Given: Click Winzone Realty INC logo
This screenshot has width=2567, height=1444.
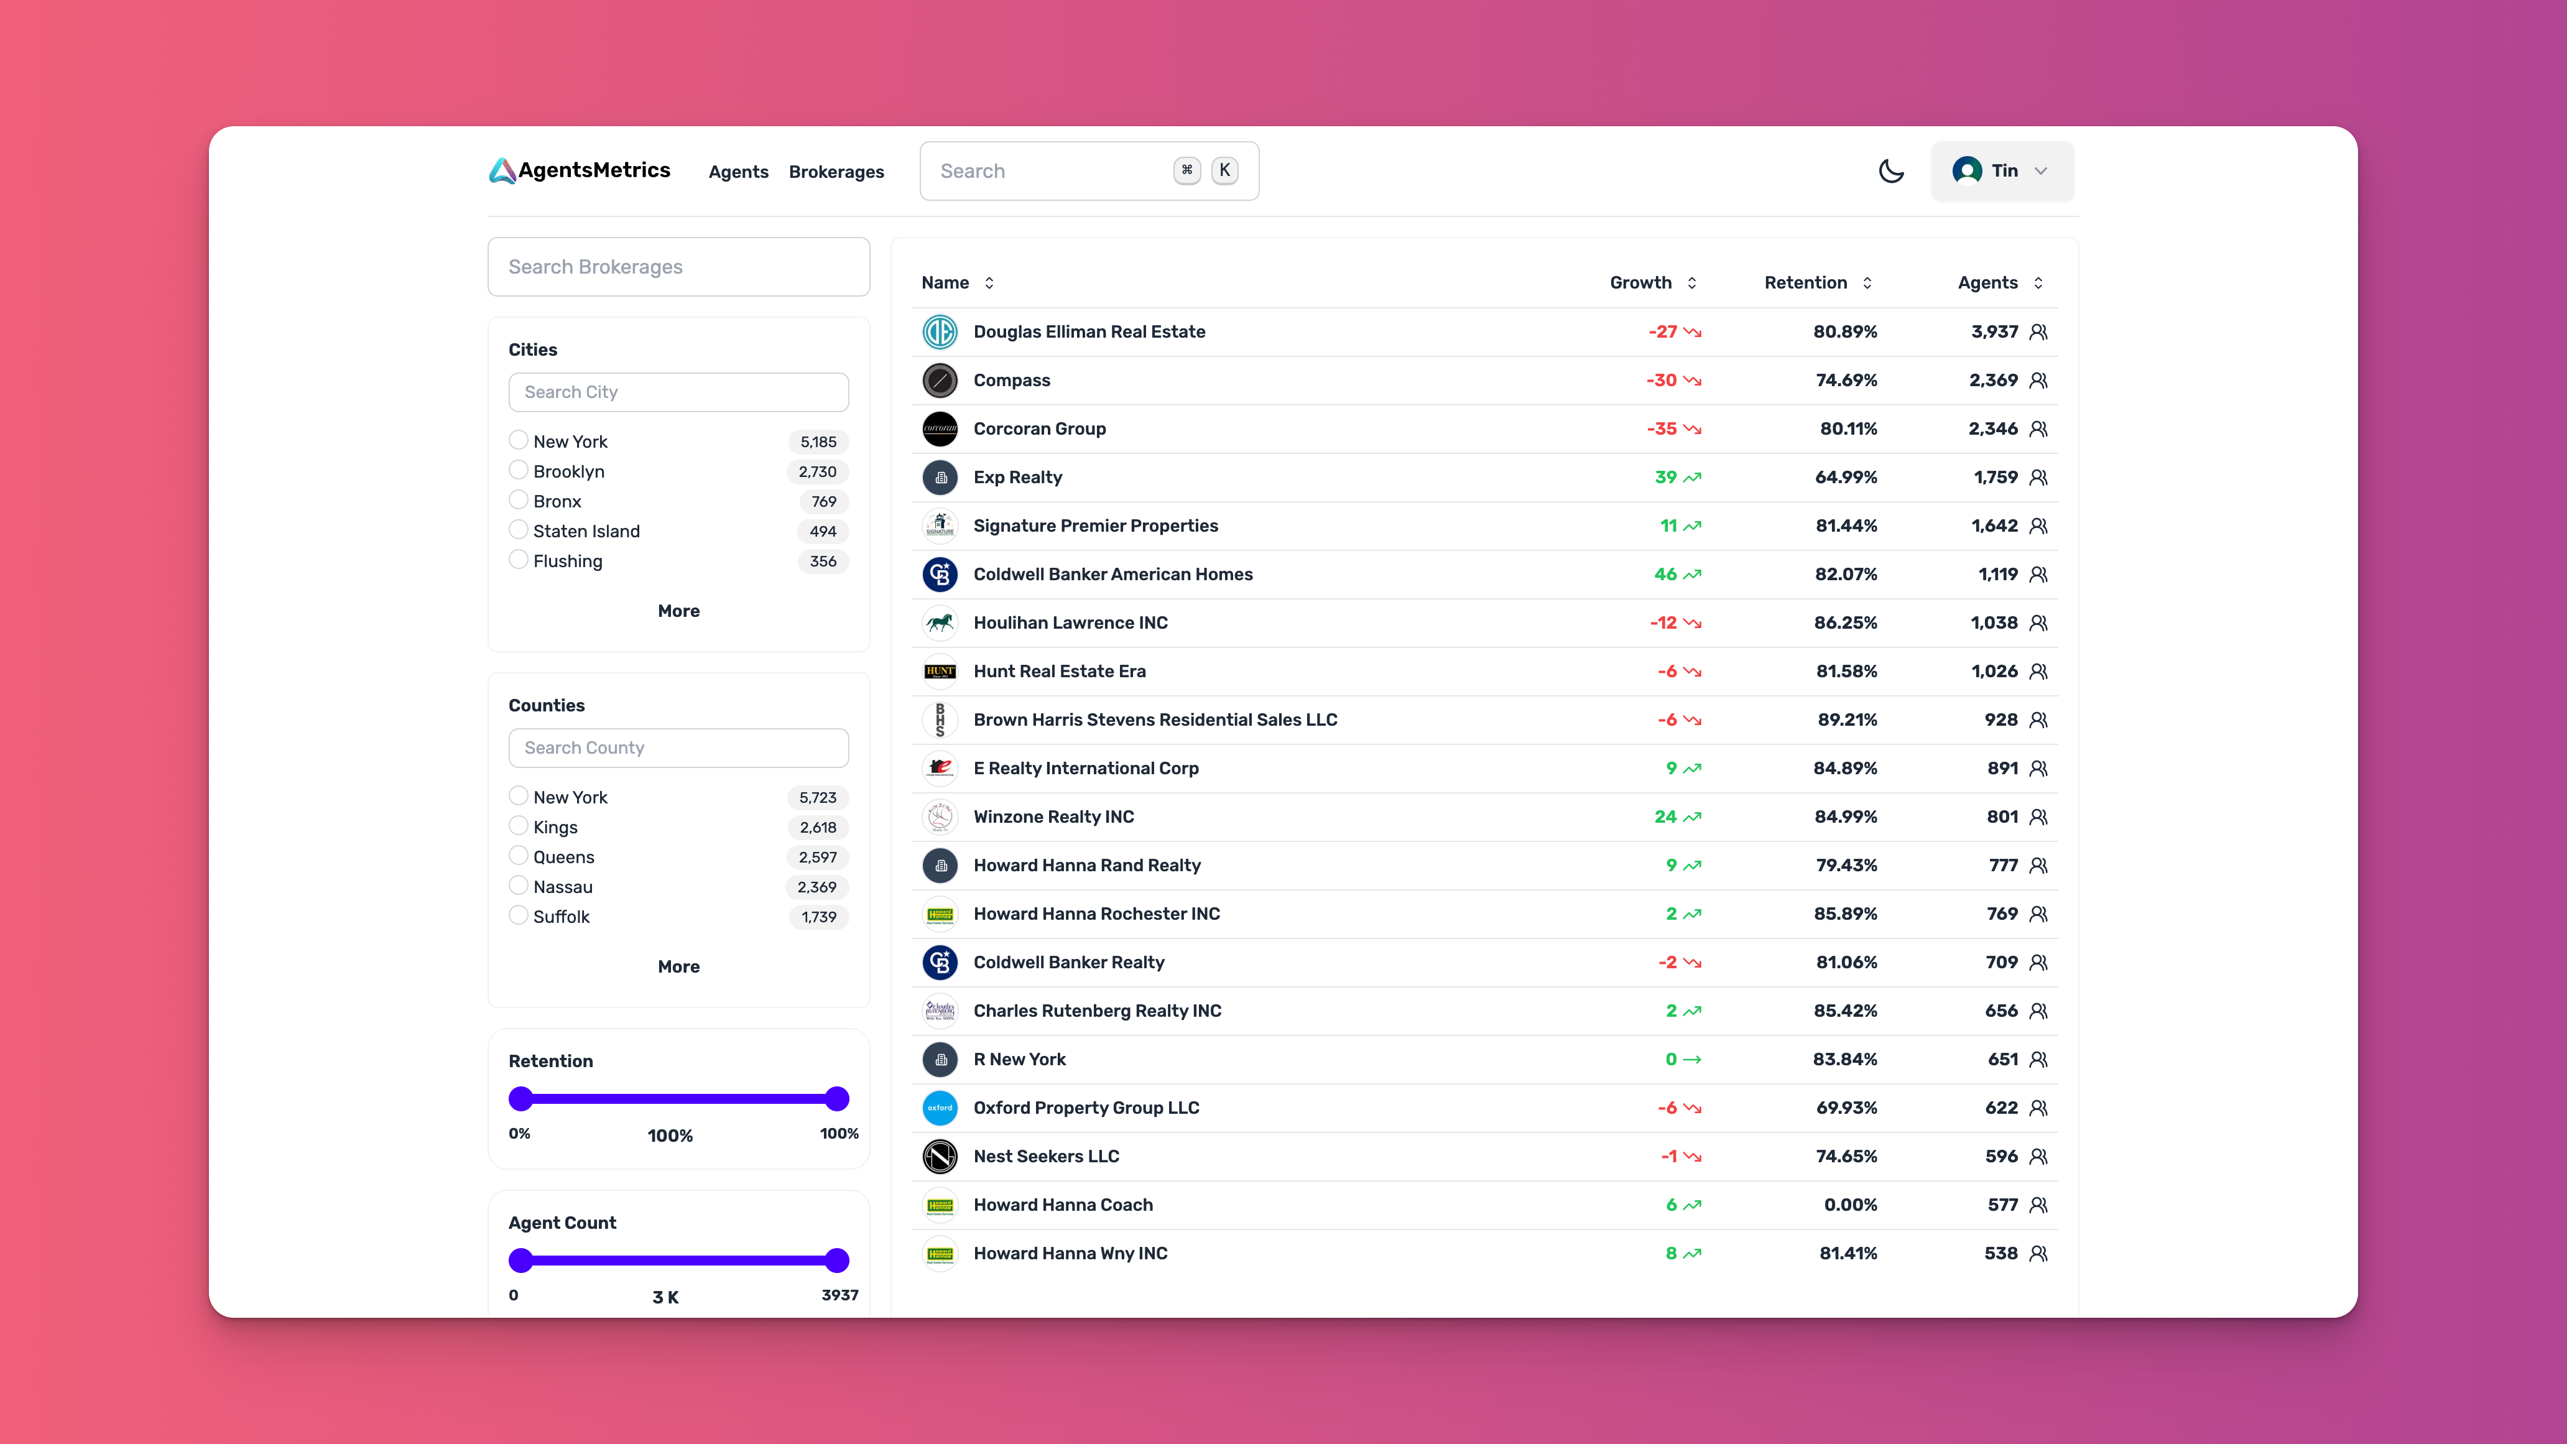Looking at the screenshot, I should click(x=940, y=816).
